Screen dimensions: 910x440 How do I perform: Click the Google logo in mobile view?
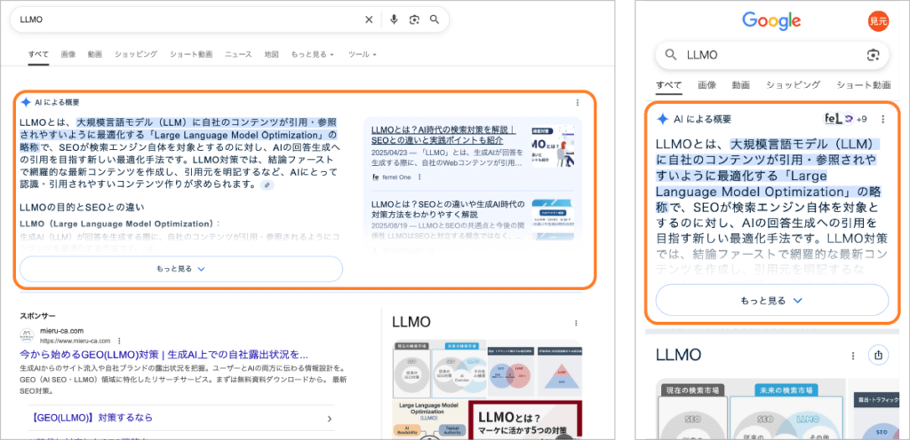coord(771,20)
